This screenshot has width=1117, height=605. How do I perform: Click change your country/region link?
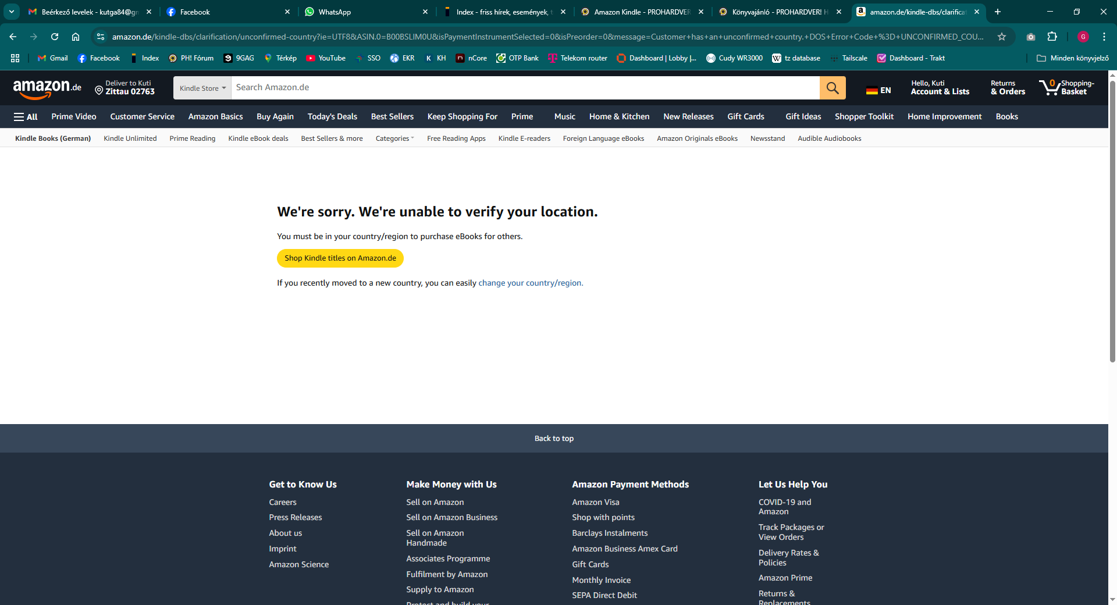(x=531, y=283)
